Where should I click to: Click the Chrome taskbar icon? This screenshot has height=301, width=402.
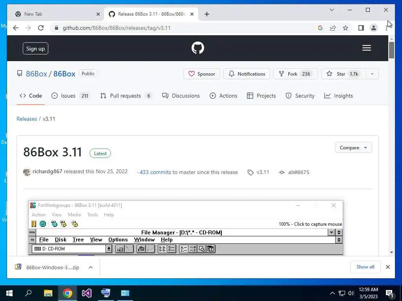click(68, 293)
